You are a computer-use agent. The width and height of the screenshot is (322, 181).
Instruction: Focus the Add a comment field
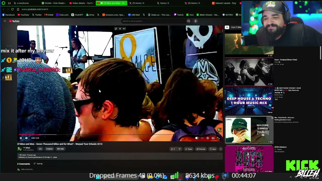pyautogui.click(x=27, y=169)
